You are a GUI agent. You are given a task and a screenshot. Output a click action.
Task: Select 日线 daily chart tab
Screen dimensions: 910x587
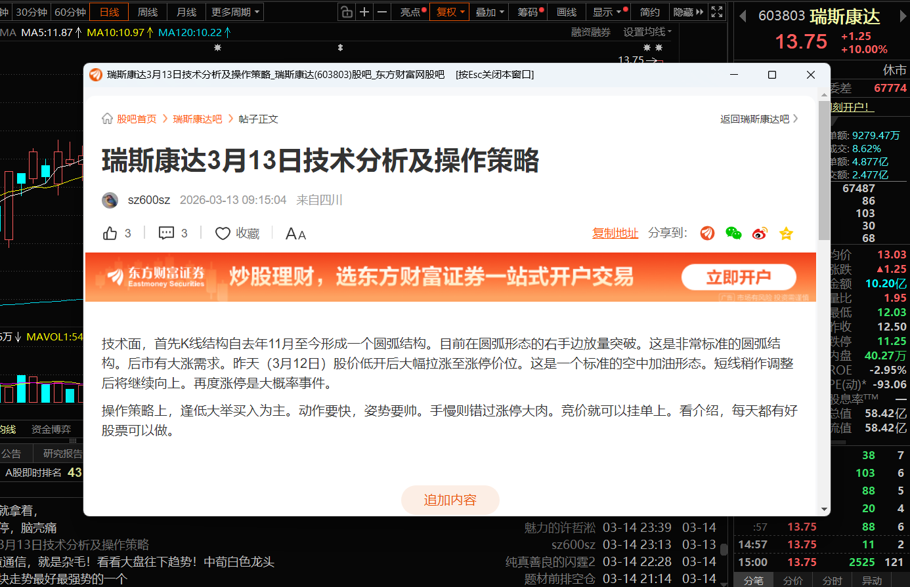pyautogui.click(x=110, y=12)
